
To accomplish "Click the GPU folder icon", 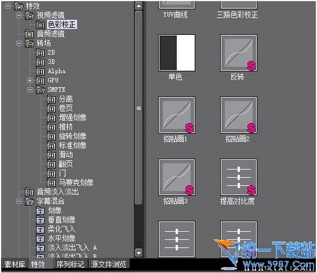I will pyautogui.click(x=40, y=81).
